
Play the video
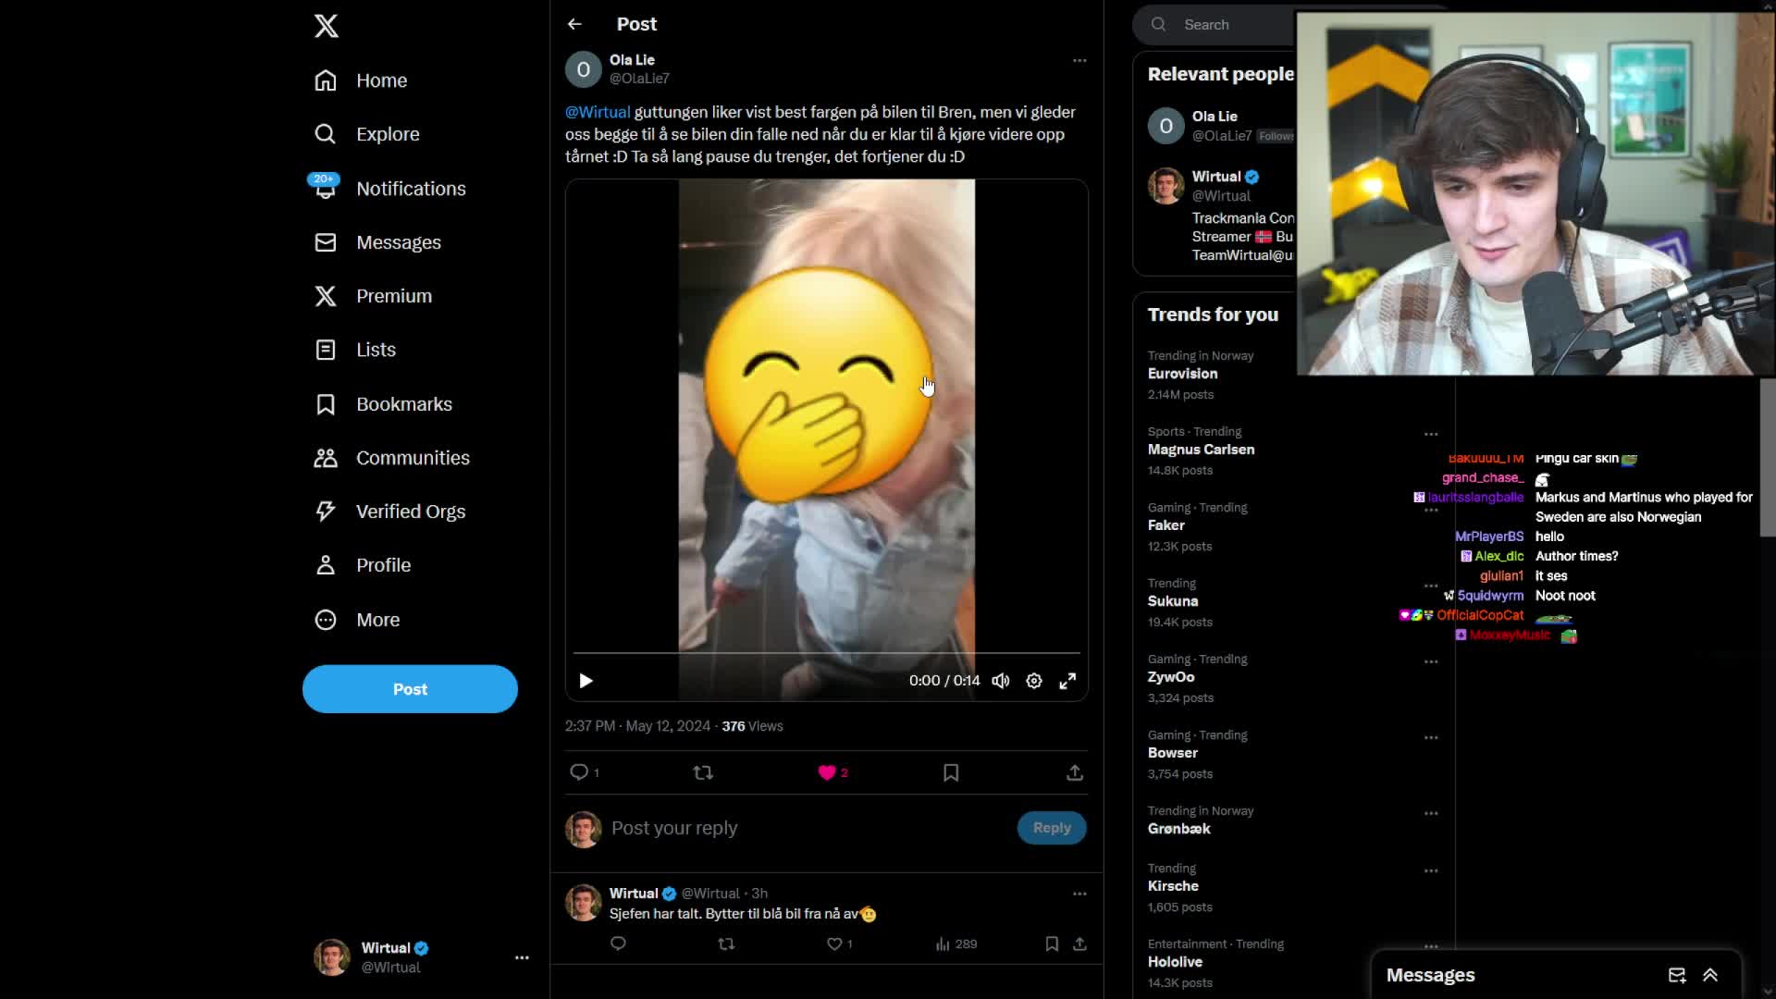pos(586,681)
